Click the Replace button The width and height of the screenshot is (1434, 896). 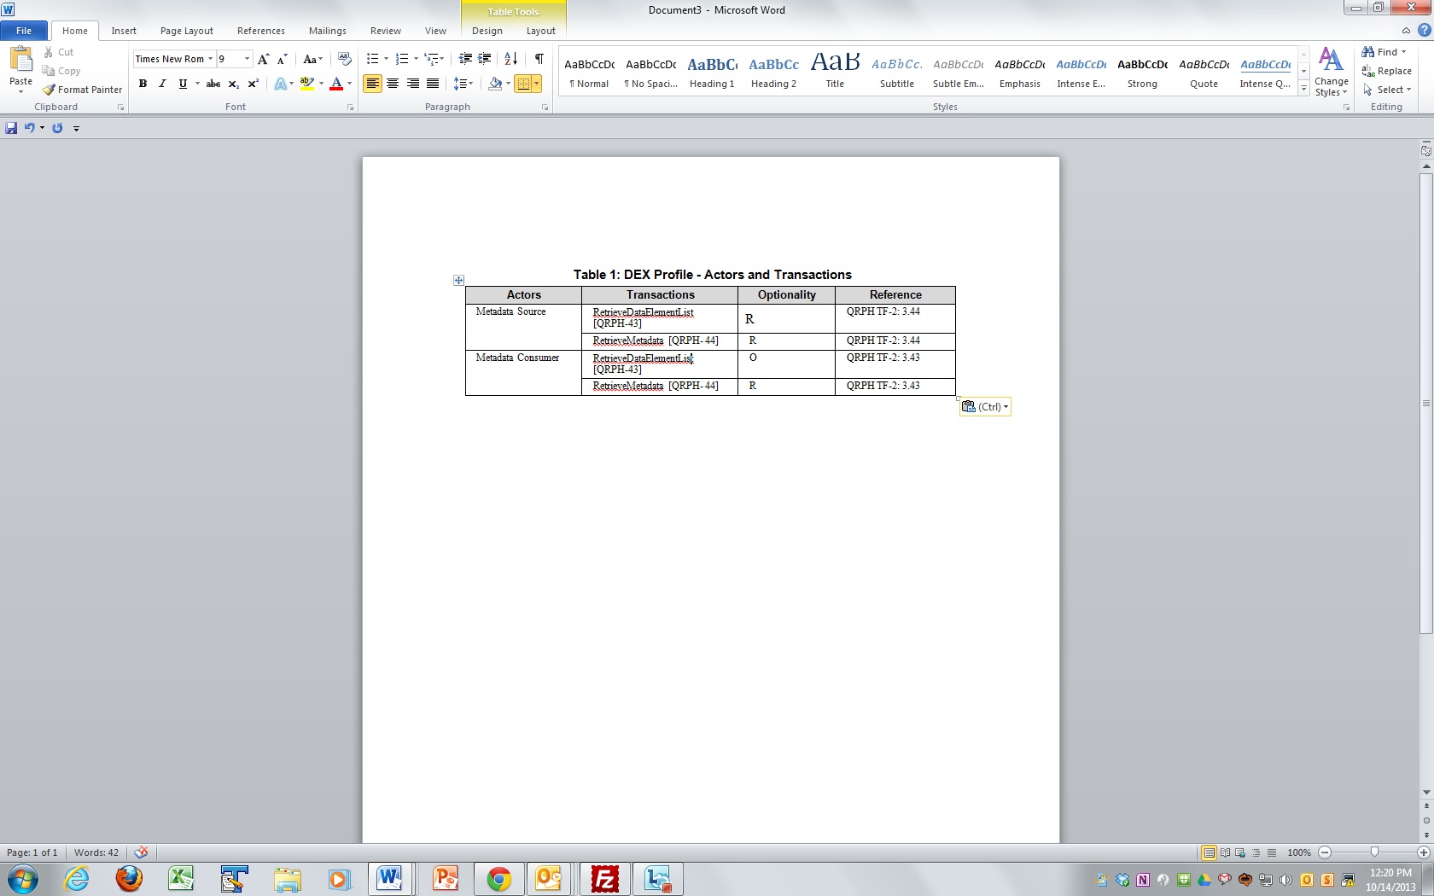pyautogui.click(x=1386, y=71)
